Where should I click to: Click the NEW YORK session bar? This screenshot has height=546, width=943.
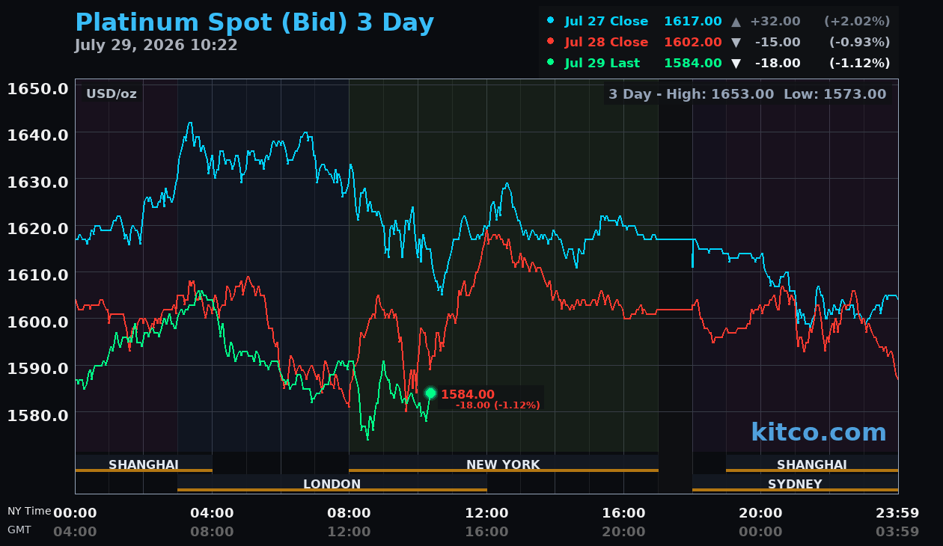pyautogui.click(x=503, y=464)
